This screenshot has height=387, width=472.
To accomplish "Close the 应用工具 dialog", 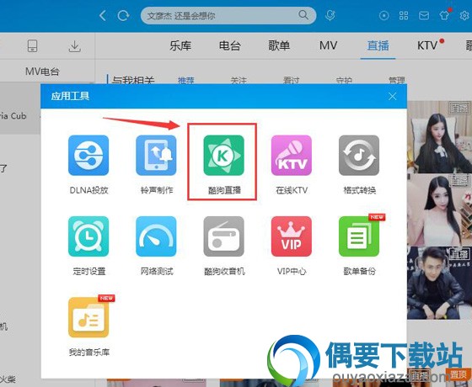I will click(392, 97).
